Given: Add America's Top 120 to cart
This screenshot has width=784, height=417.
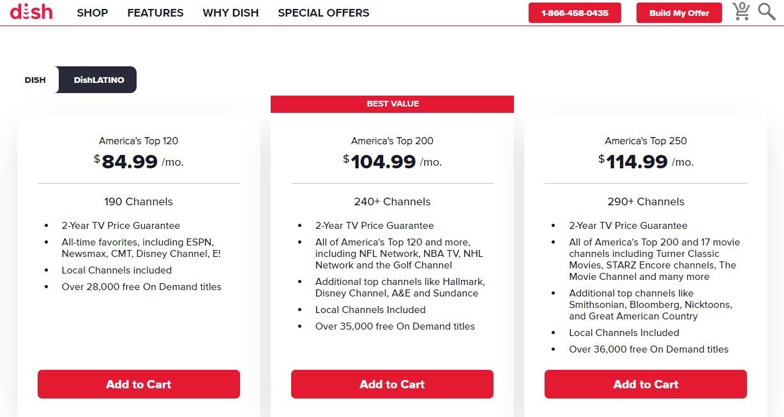Looking at the screenshot, I should pyautogui.click(x=138, y=384).
